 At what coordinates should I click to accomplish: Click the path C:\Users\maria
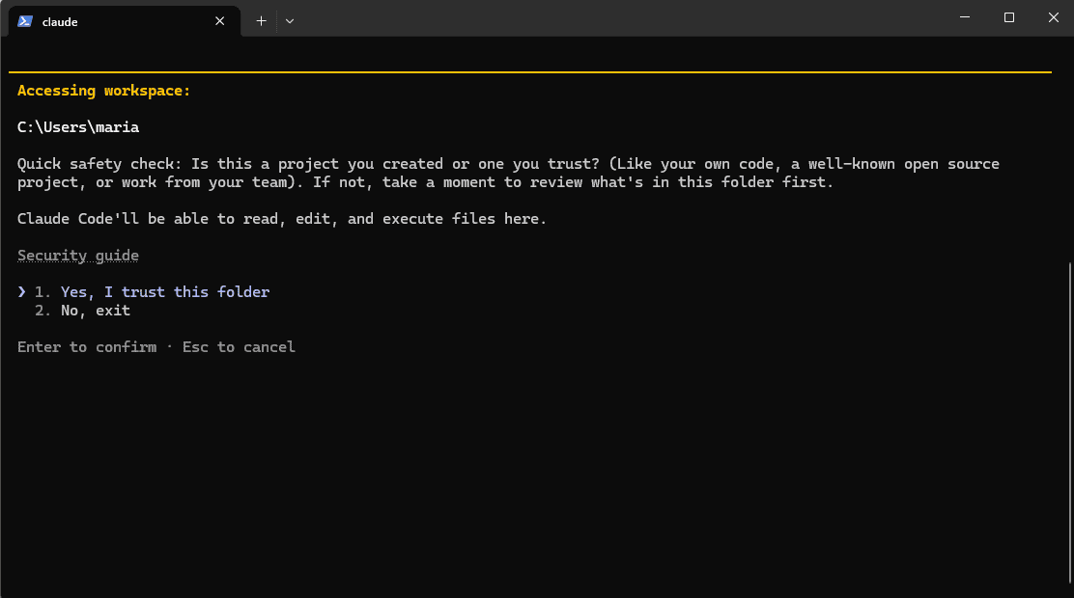78,127
